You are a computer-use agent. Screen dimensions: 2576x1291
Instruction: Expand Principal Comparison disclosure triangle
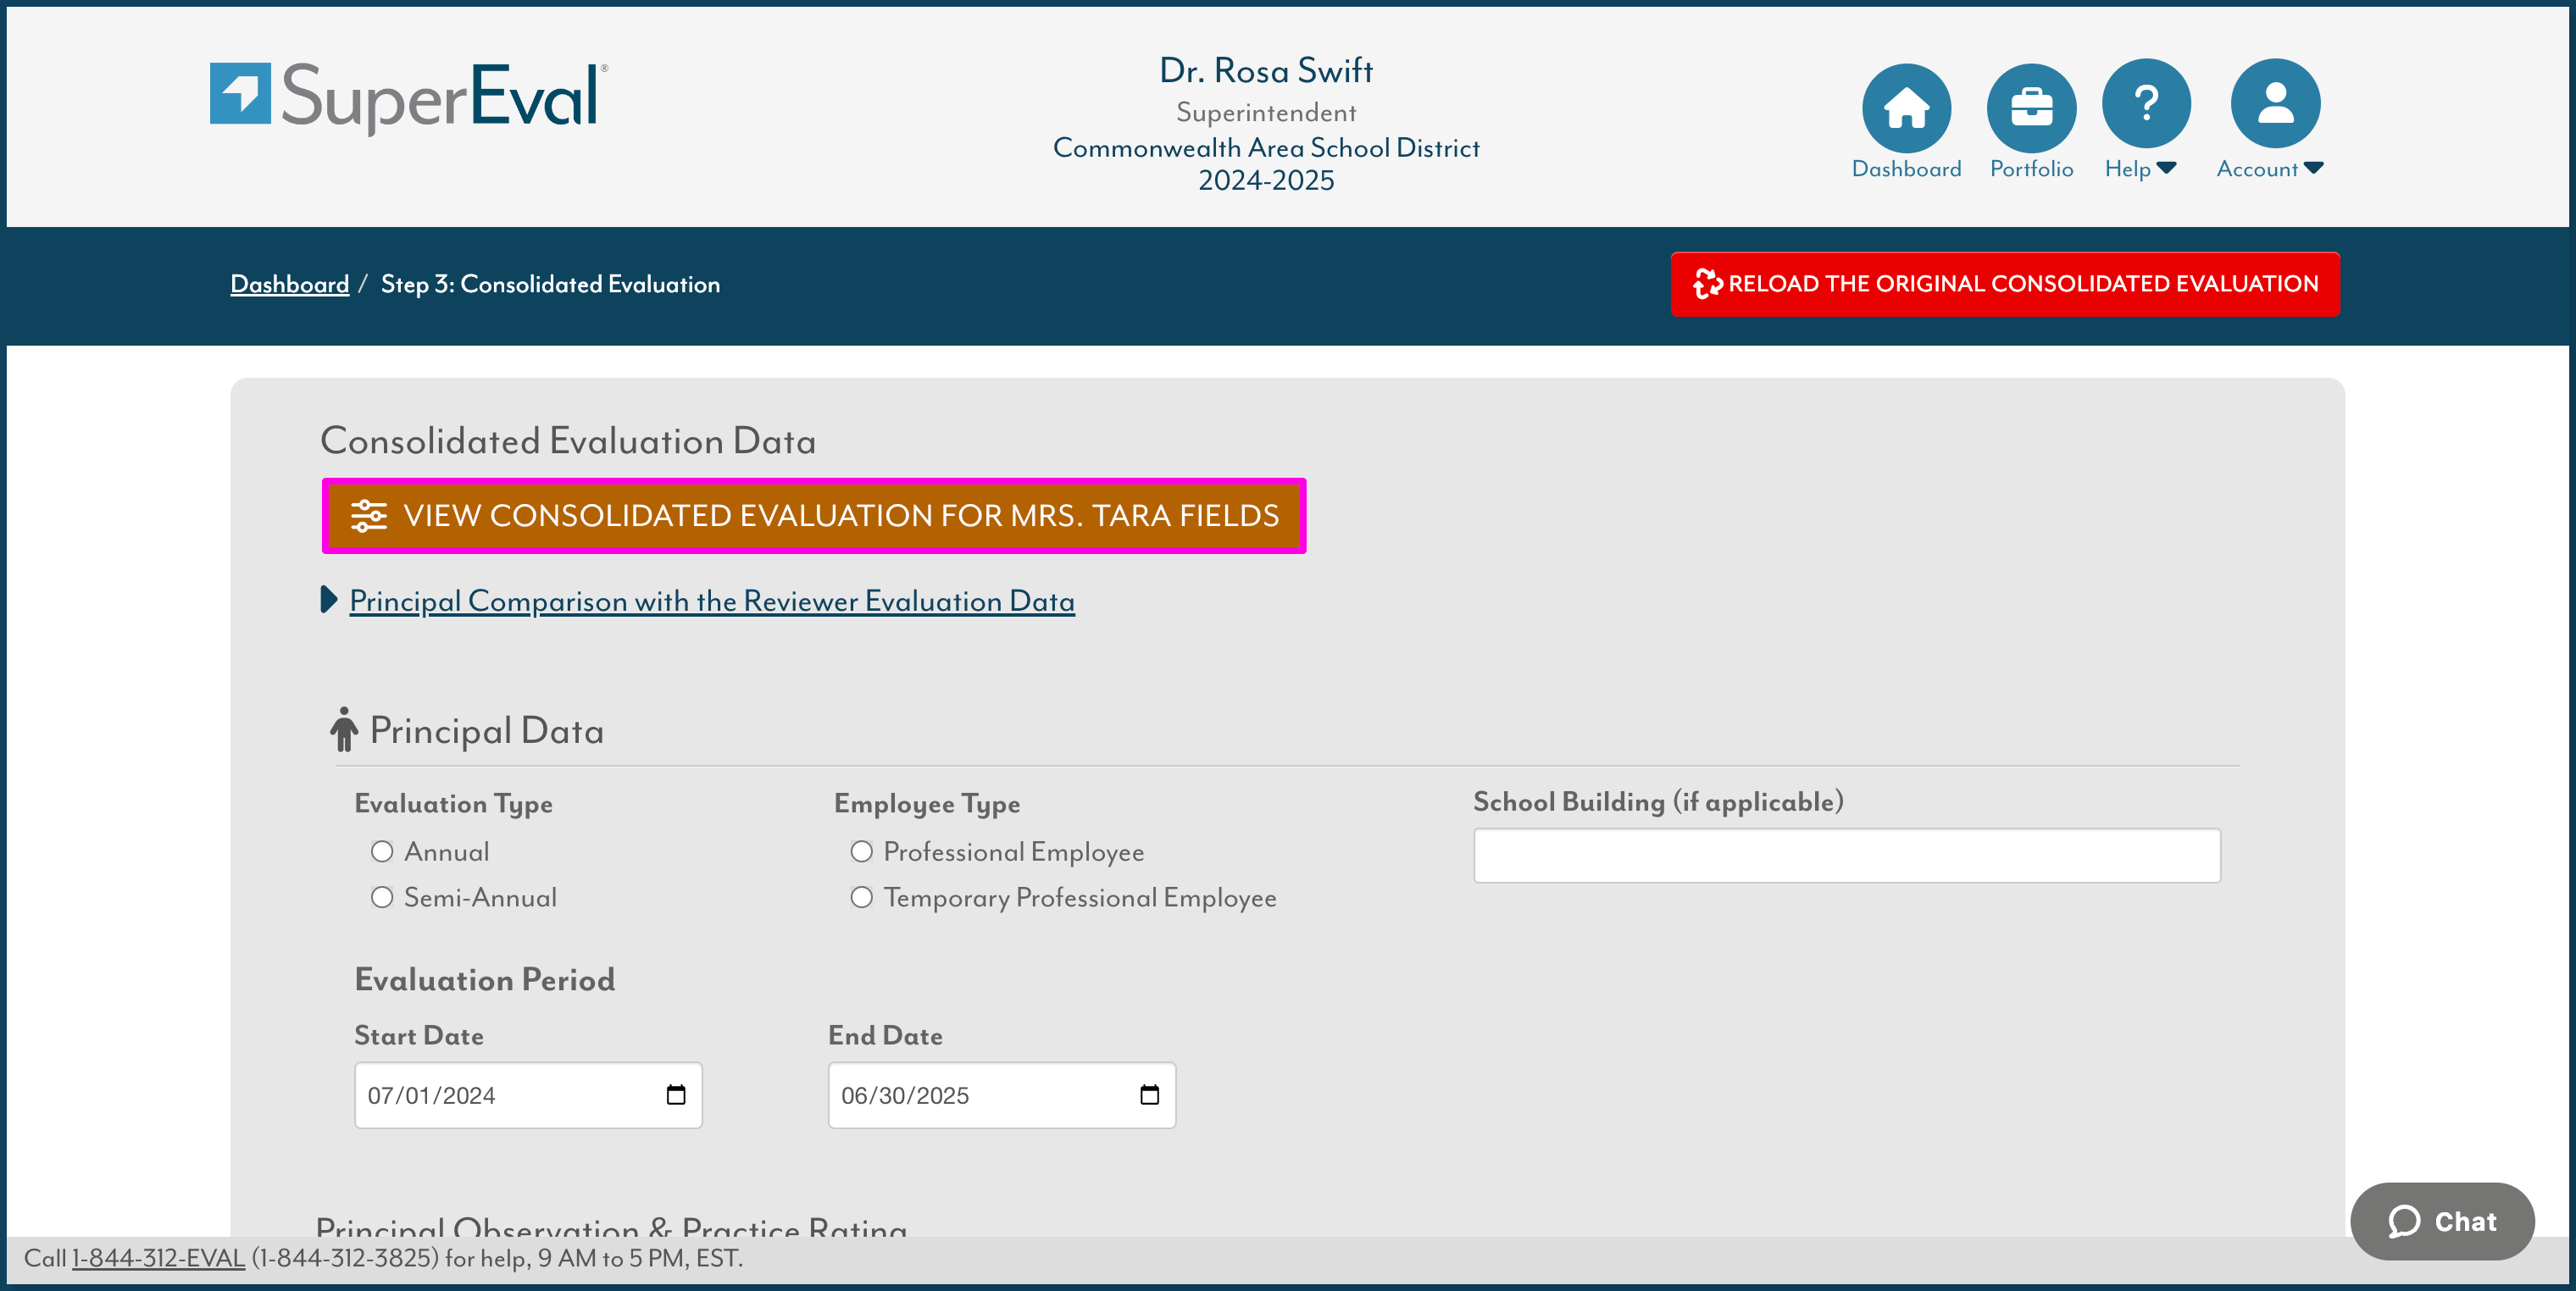[x=328, y=599]
